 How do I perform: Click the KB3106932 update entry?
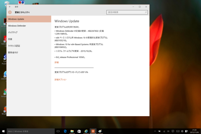click(79, 46)
